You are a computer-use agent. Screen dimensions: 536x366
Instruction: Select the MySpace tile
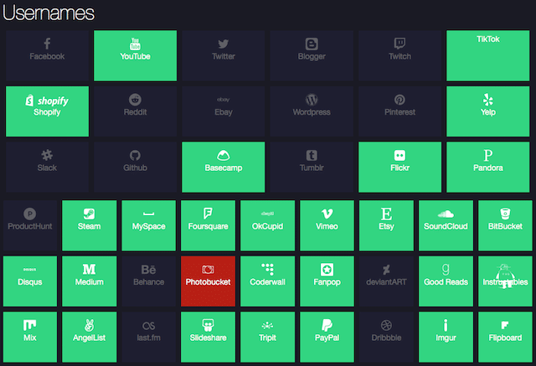tap(149, 225)
